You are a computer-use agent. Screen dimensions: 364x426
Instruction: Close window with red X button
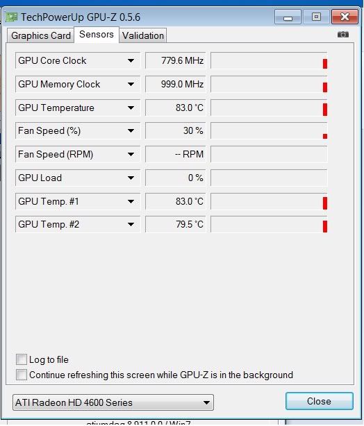click(345, 17)
